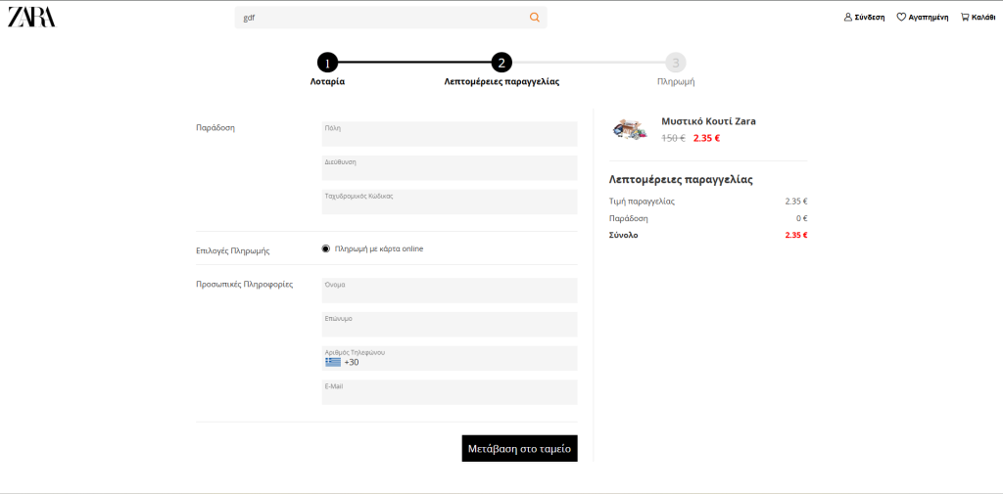This screenshot has height=494, width=1003.
Task: Click the Σύνολο total label
Action: [x=624, y=235]
